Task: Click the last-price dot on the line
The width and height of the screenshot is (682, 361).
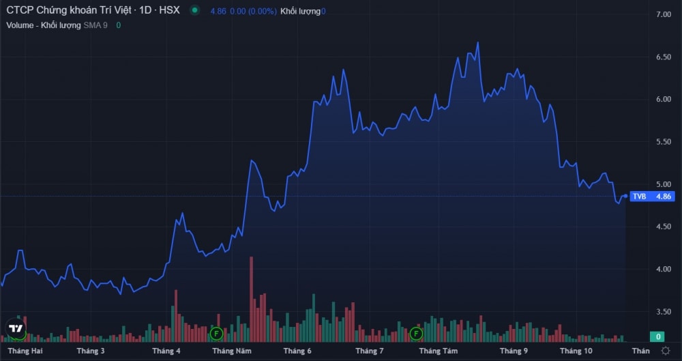Action: [625, 196]
